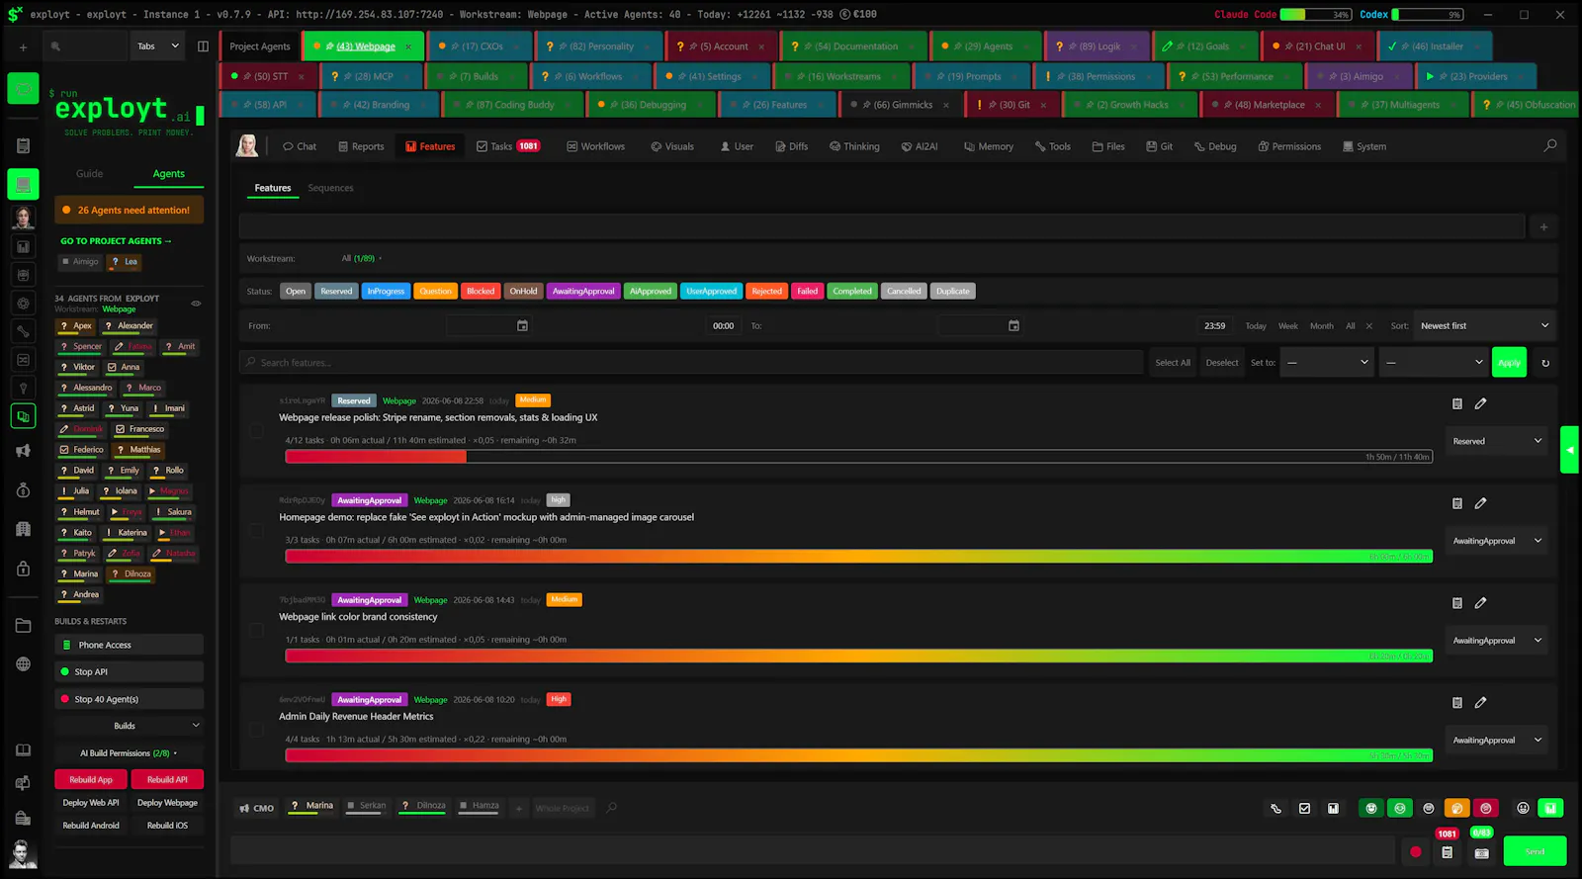1582x879 pixels.
Task: Toggle agents visibility eye icon
Action: 196,304
